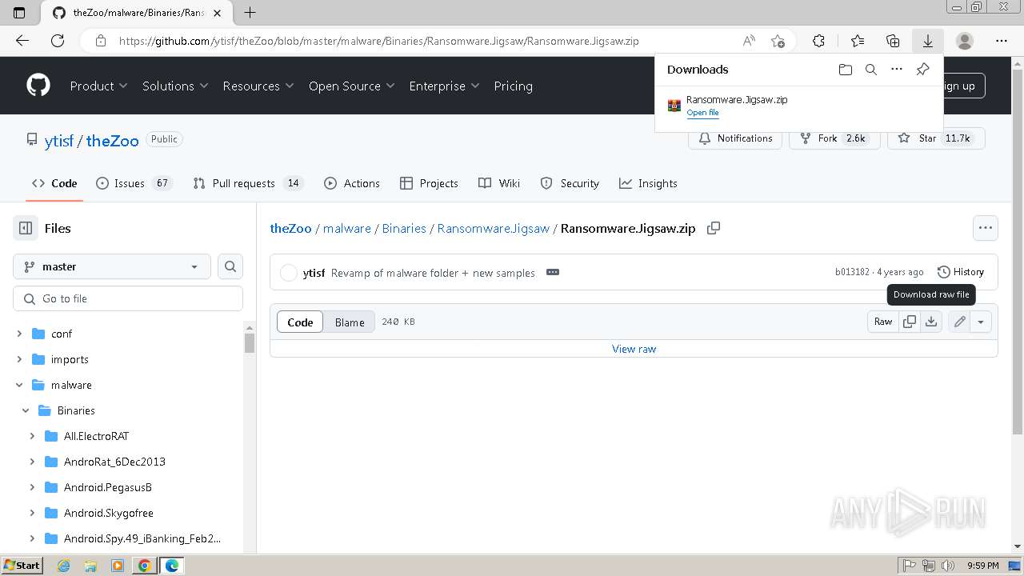Click Open file link under Ransomware.Jigsaw.zip
This screenshot has height=576, width=1024.
click(x=702, y=113)
